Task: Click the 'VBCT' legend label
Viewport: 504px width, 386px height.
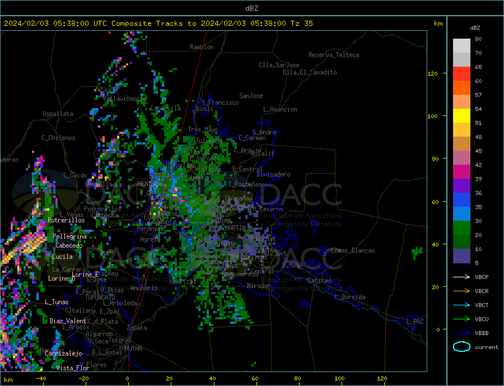Action: point(482,305)
